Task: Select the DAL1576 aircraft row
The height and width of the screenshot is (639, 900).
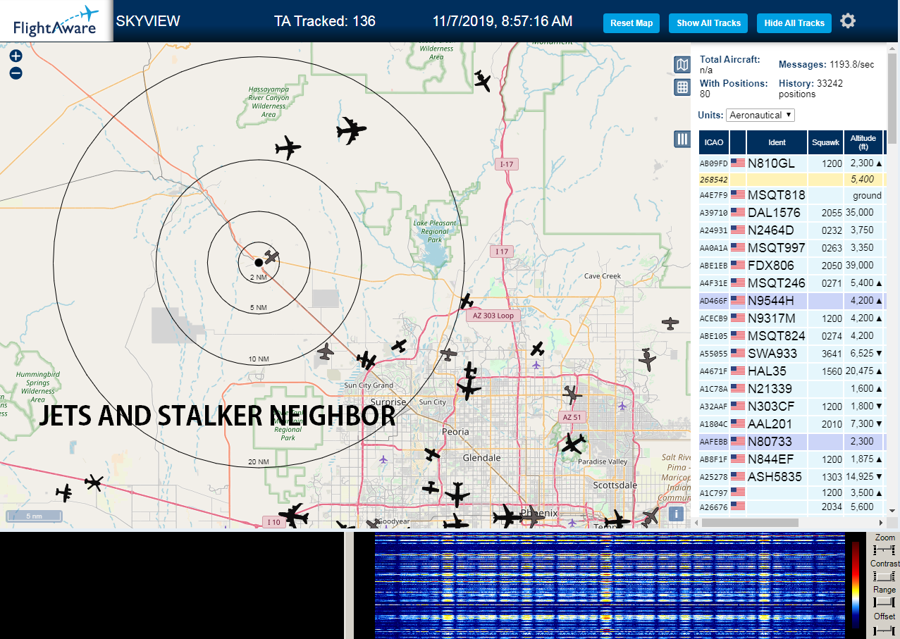Action: pos(791,212)
